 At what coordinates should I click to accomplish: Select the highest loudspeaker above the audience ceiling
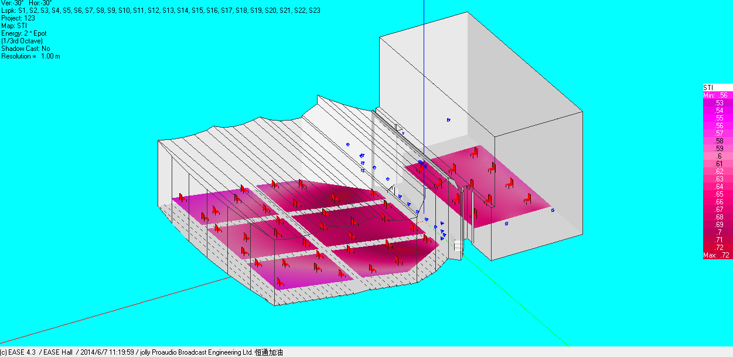347,145
